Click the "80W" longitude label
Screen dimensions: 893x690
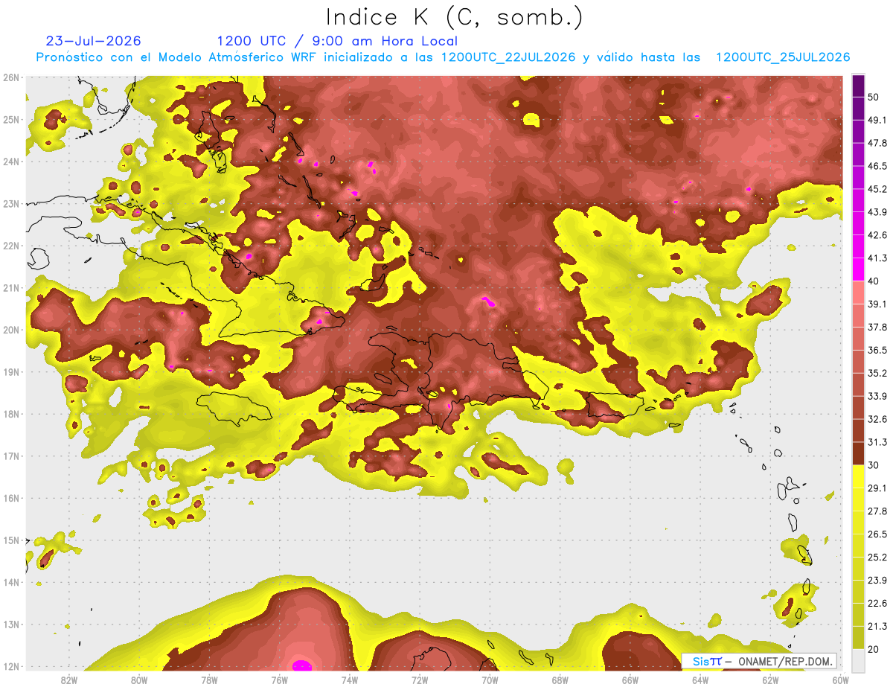pos(138,680)
